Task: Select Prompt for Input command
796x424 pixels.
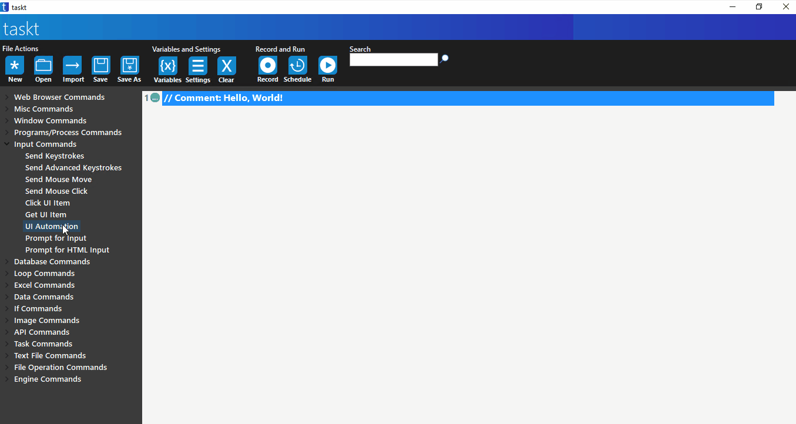Action: coord(56,238)
